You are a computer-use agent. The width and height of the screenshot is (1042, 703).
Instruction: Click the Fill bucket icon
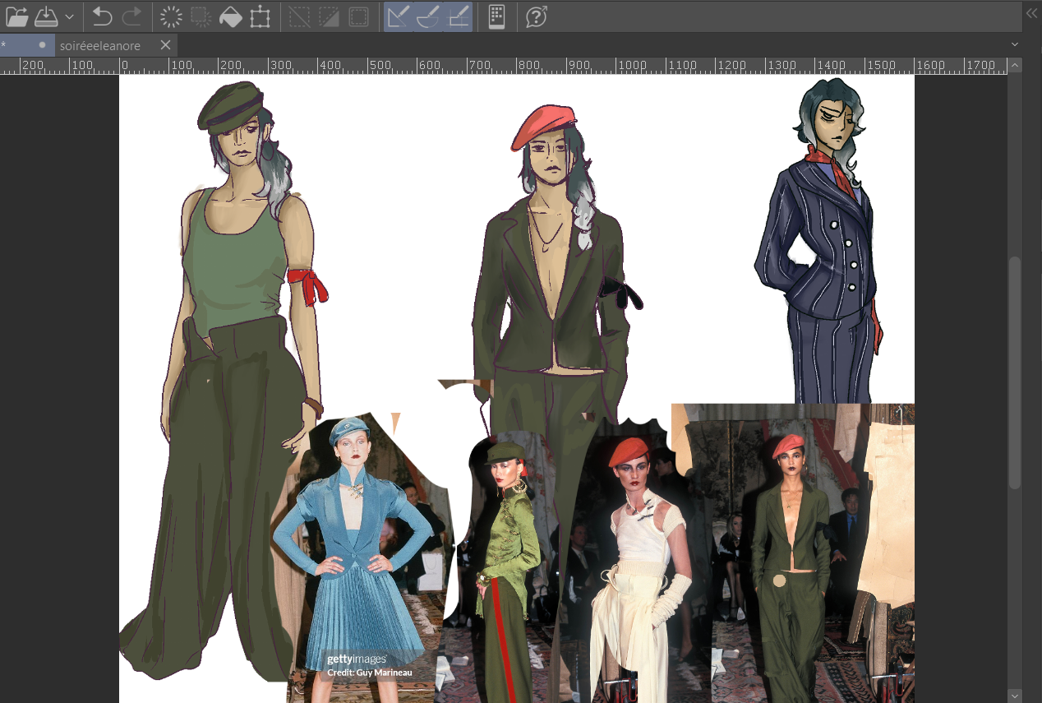(x=231, y=16)
